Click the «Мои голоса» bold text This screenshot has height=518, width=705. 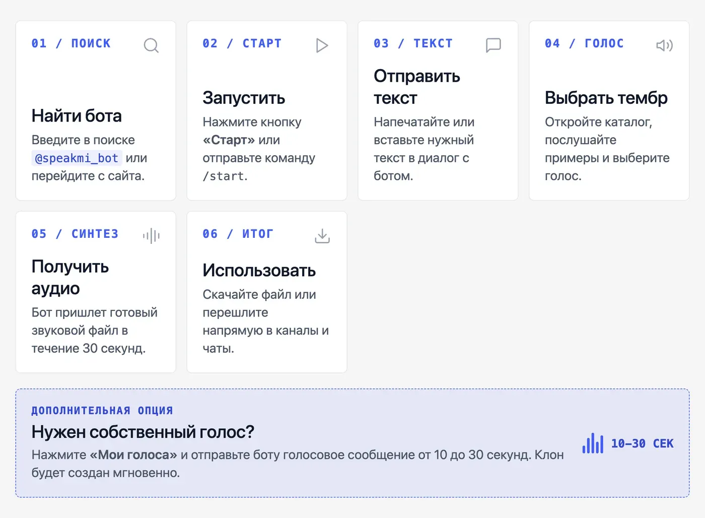point(133,455)
